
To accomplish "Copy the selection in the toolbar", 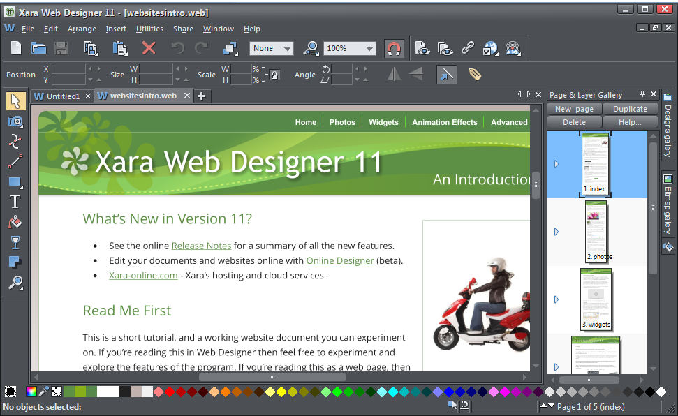I will [x=91, y=48].
